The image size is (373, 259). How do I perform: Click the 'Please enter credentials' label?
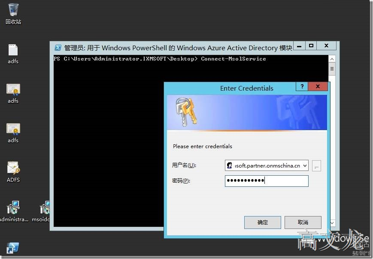203,146
